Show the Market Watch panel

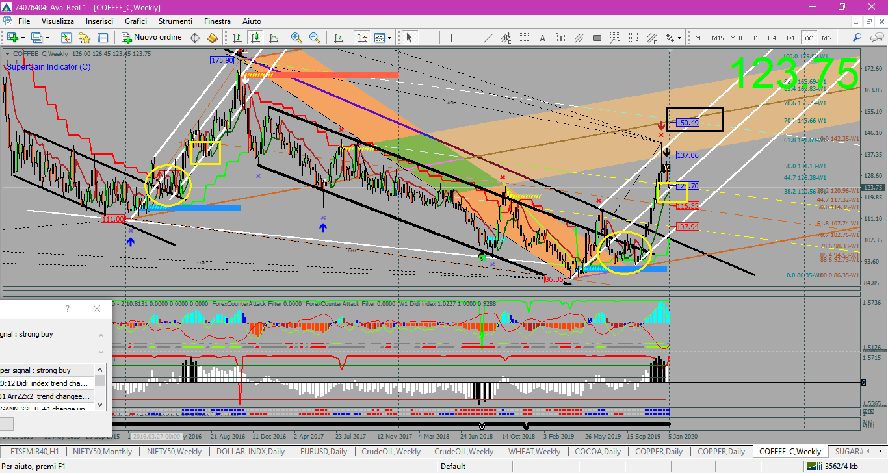click(66, 37)
